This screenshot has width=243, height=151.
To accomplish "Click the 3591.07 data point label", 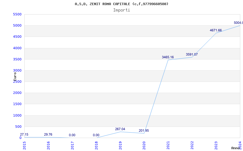I will [192, 54].
